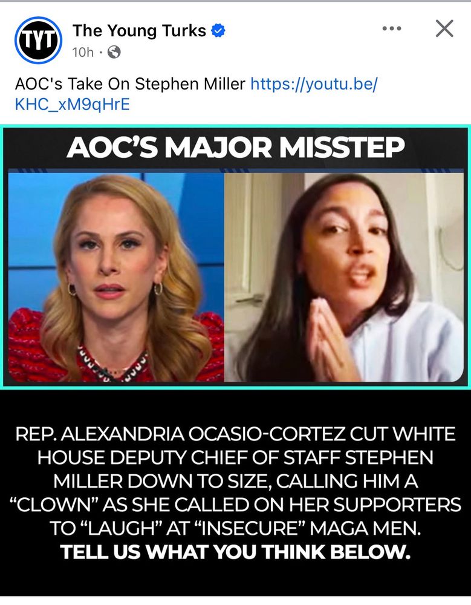Click the REP. ALEXANDRIA OCASIO-CORTEZ caption line
471x605 pixels.
point(235,434)
